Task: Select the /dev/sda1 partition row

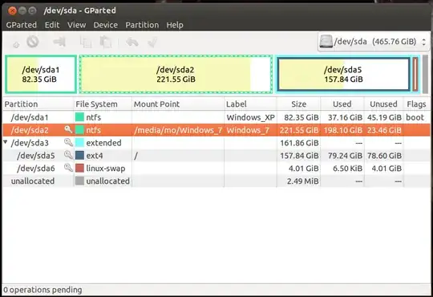Action: (x=216, y=117)
